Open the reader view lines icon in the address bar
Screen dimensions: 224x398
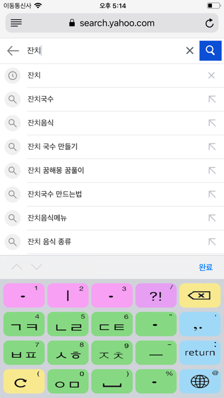click(x=16, y=23)
